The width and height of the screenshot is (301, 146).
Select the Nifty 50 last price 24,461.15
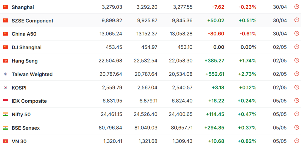click(111, 114)
